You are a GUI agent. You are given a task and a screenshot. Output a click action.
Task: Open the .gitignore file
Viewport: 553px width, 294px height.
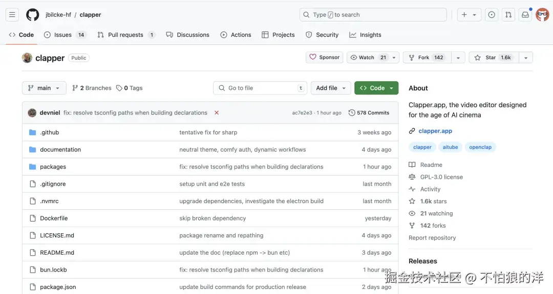pyautogui.click(x=53, y=184)
